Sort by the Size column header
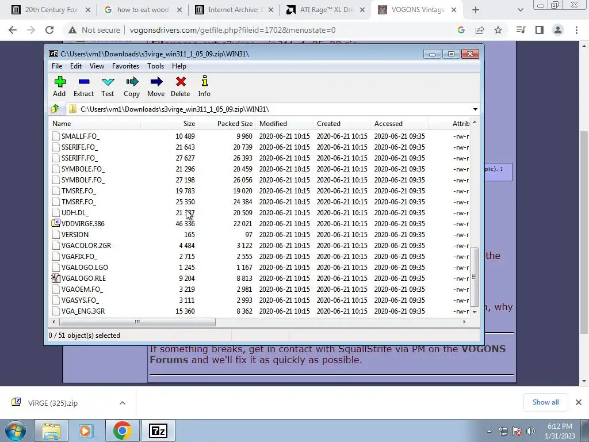This screenshot has width=589, height=442. (x=170, y=124)
